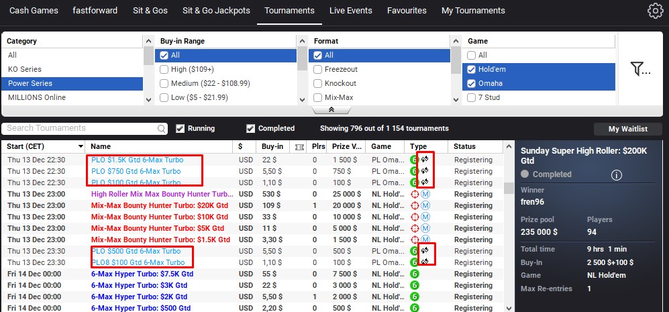
Task: Open High Roller Mix Max Bounty Hunter tournament
Action: 162,194
